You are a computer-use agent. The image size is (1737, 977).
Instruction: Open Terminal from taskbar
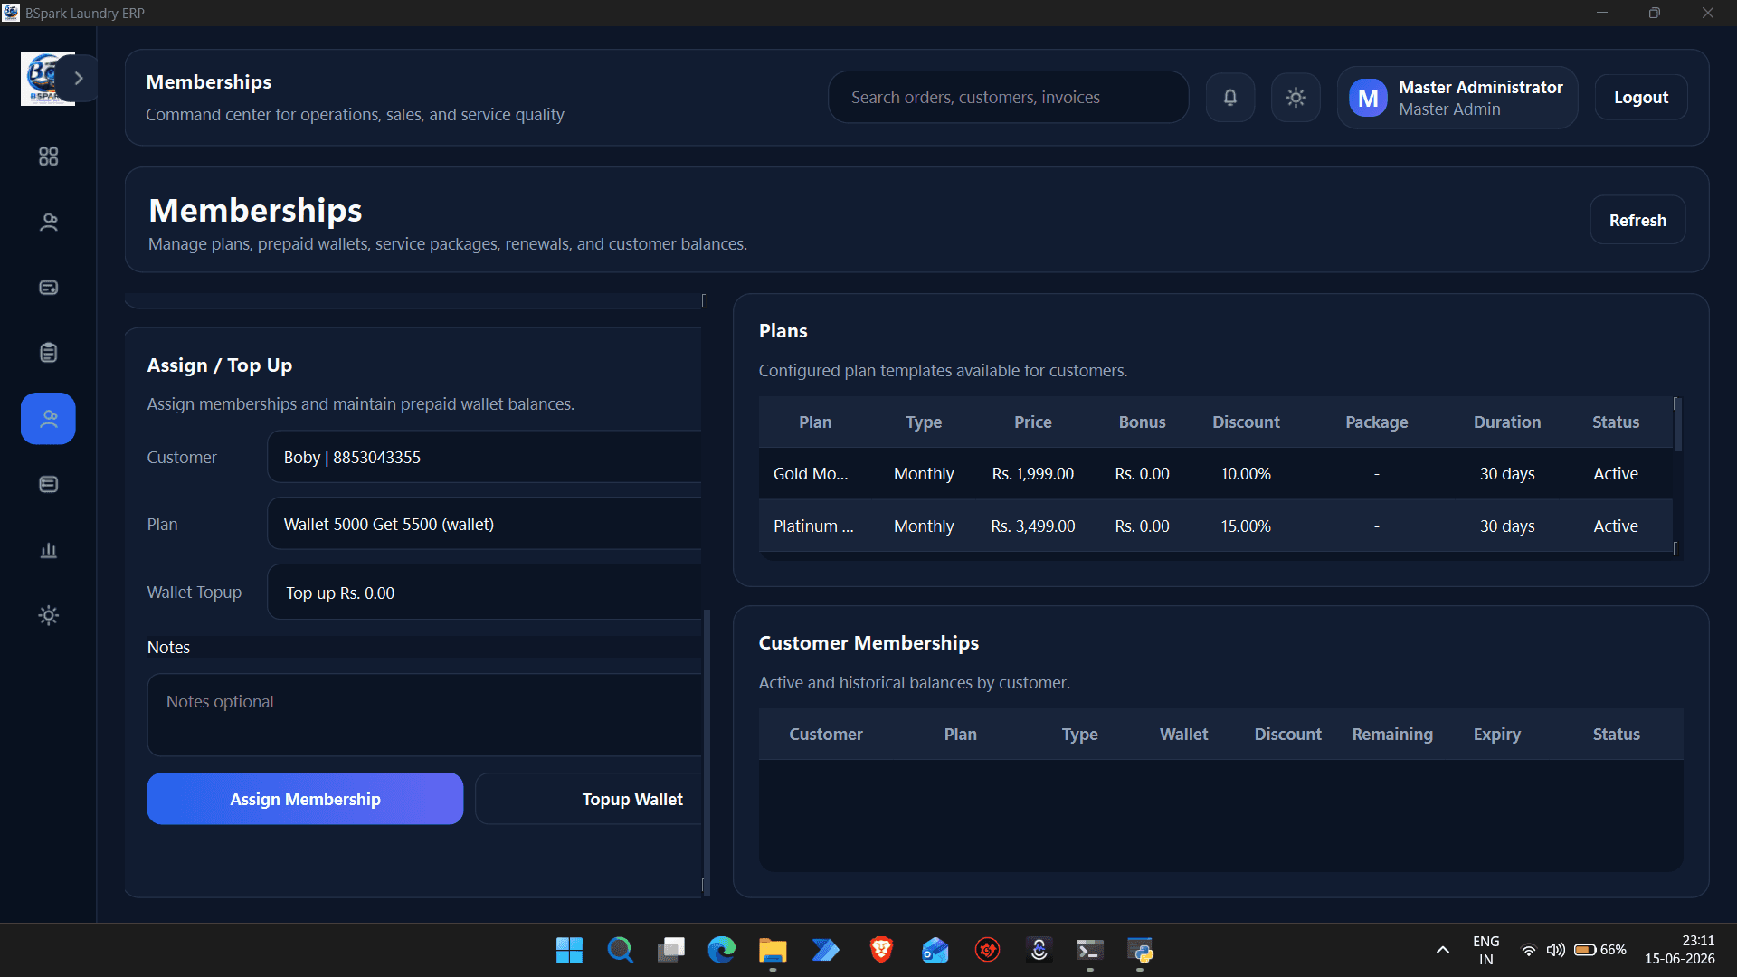tap(1089, 950)
